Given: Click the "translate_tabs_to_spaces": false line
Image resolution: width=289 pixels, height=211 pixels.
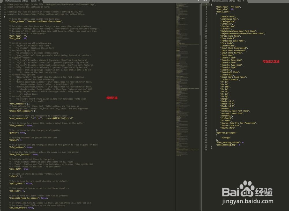Looking at the screenshot, I should click(x=28, y=198).
